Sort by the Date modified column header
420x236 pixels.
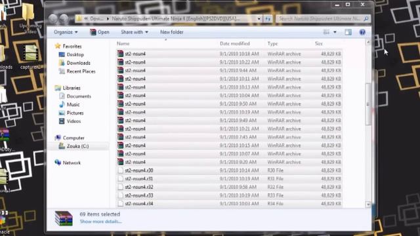[x=235, y=44]
